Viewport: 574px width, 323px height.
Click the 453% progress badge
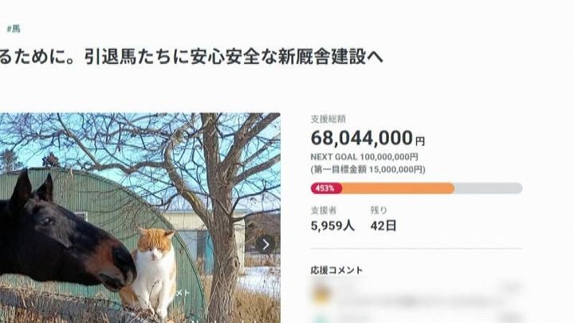(326, 188)
